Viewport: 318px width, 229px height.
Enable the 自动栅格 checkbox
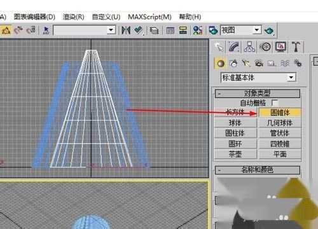tap(275, 103)
